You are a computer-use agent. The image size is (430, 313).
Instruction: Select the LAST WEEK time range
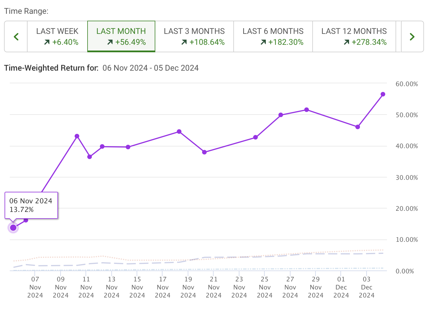[x=57, y=36]
